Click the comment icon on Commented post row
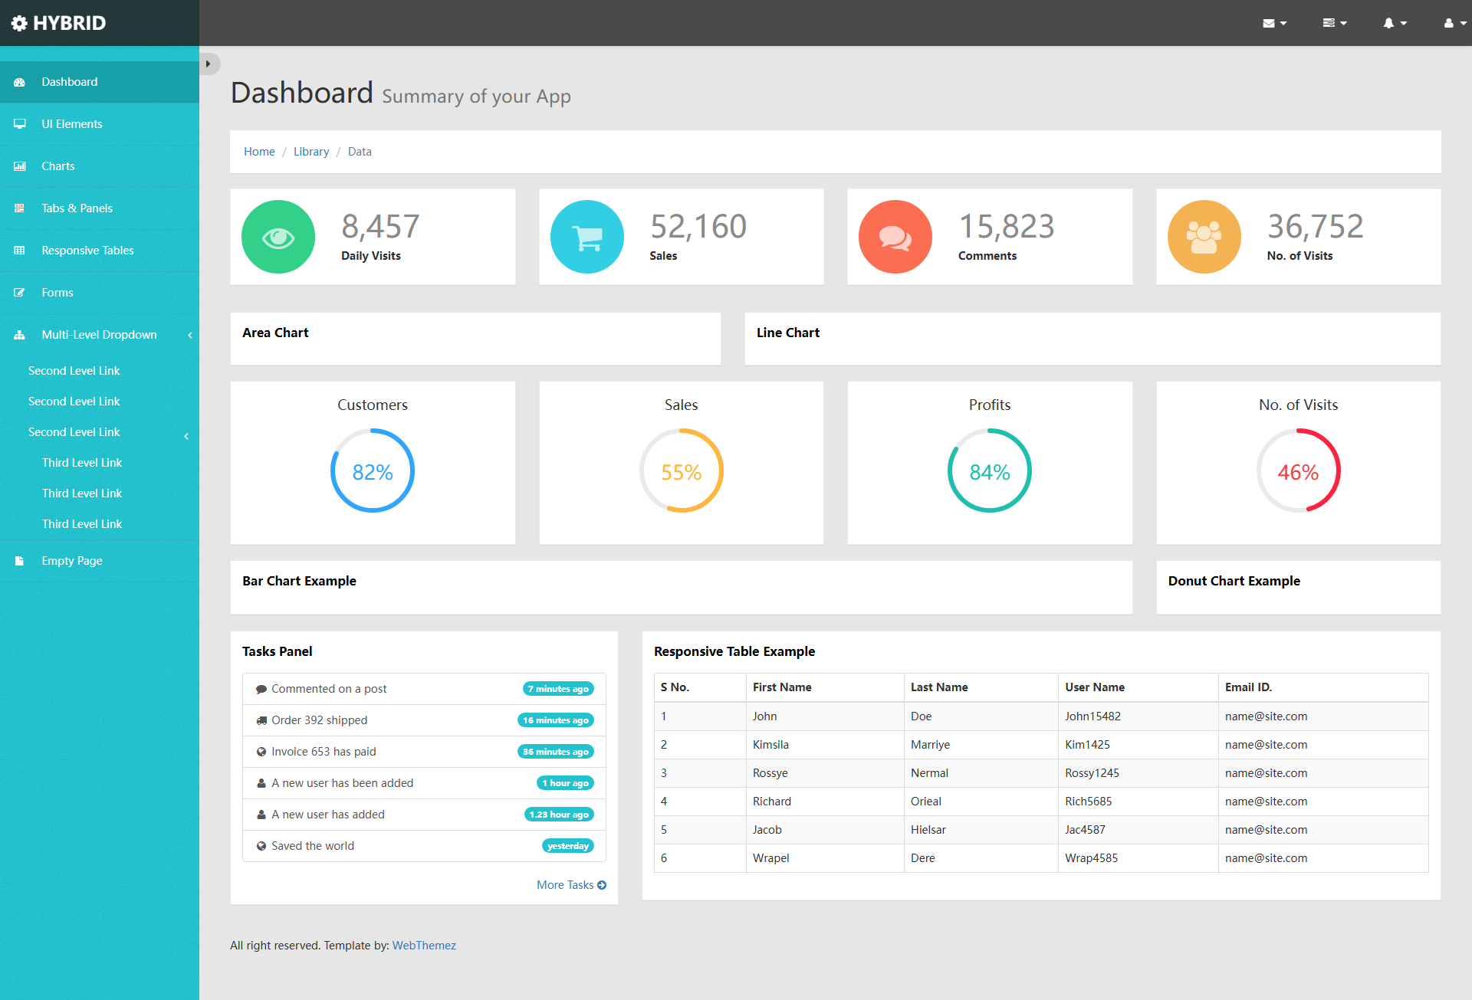Viewport: 1472px width, 1000px height. tap(261, 689)
